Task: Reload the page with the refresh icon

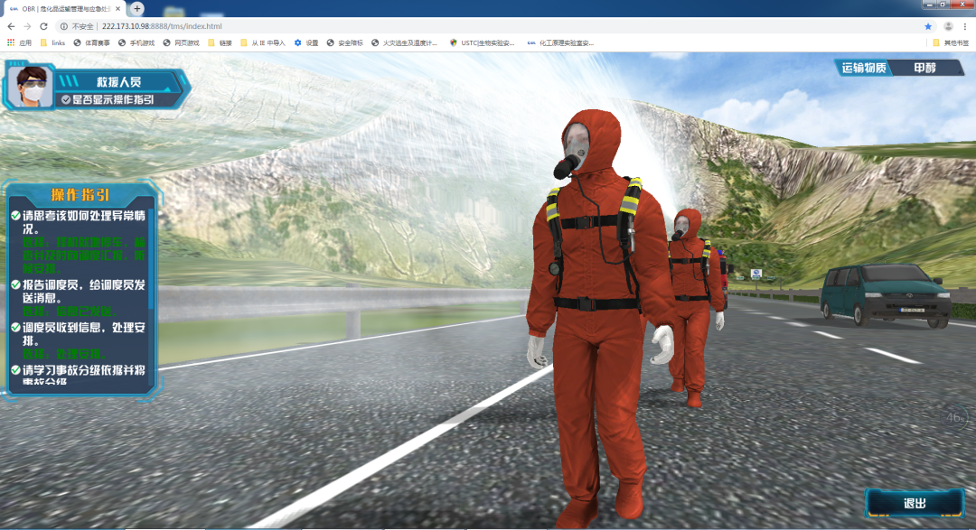Action: point(43,26)
